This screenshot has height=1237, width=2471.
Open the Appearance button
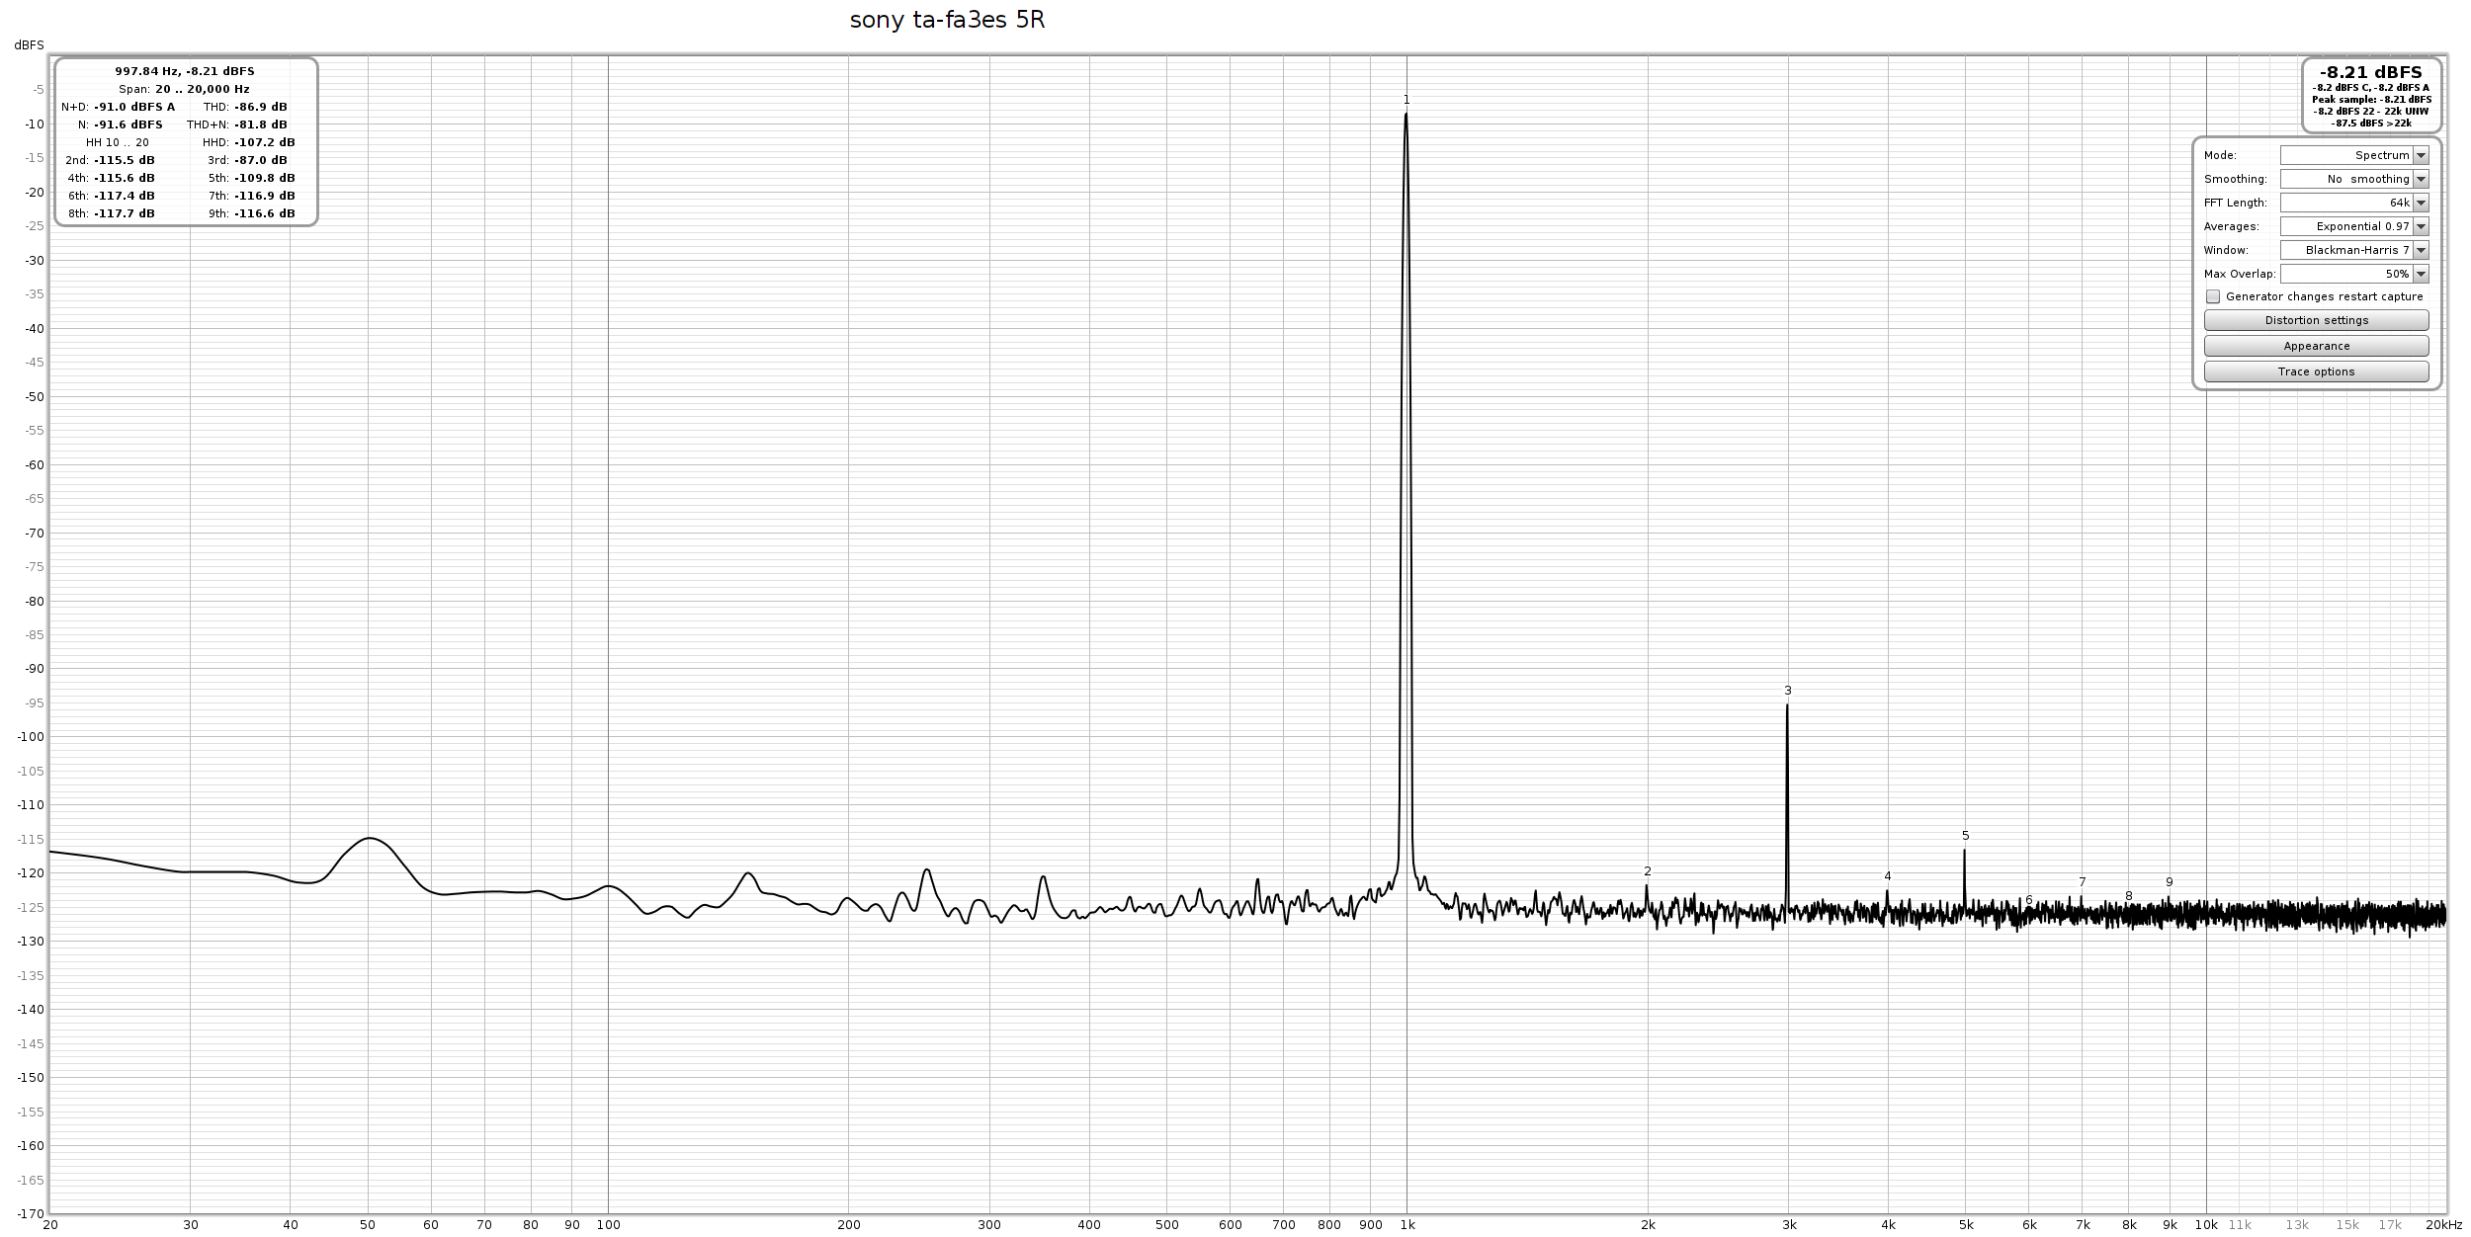pos(2316,346)
